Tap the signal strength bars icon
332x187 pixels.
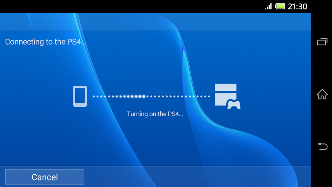point(268,6)
